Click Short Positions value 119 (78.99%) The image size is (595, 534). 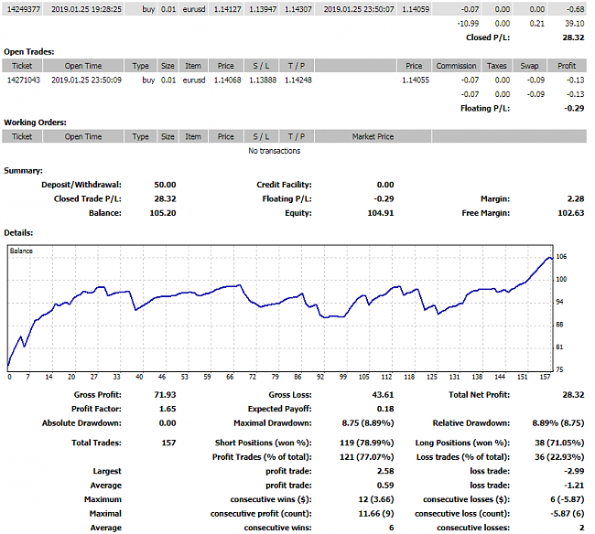366,443
